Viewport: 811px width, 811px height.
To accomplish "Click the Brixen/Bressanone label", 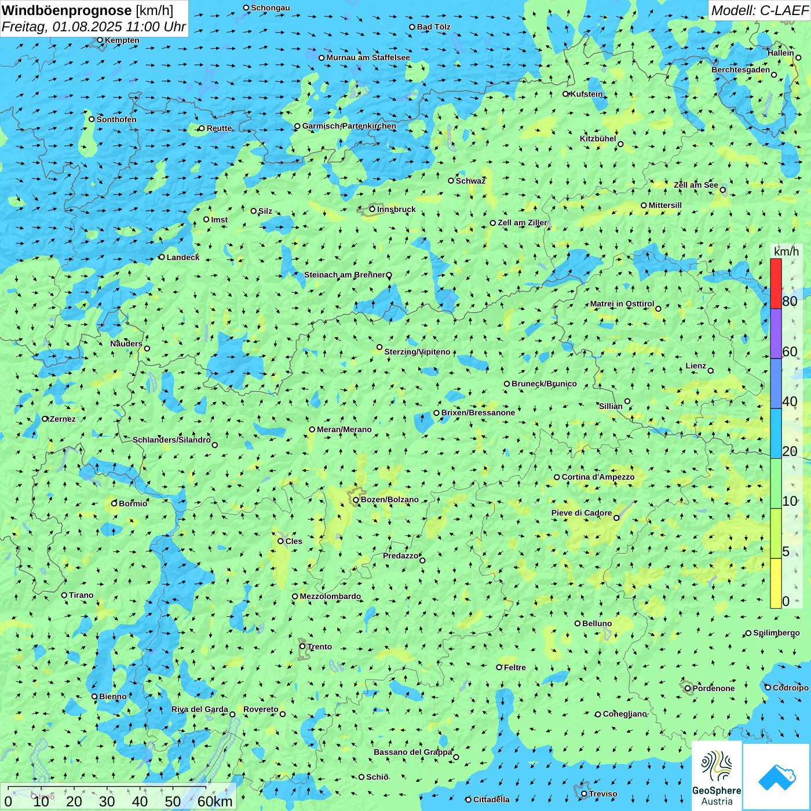I will 478,412.
